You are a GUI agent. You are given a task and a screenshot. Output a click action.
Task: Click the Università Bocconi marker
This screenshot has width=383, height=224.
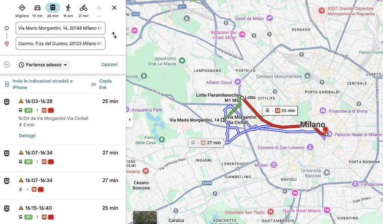(x=327, y=173)
